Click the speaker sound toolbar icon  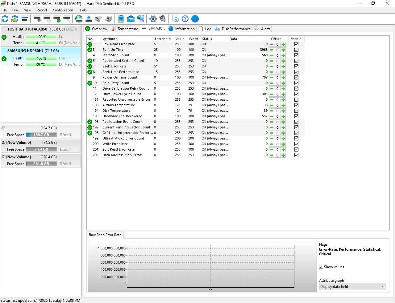coord(163,19)
